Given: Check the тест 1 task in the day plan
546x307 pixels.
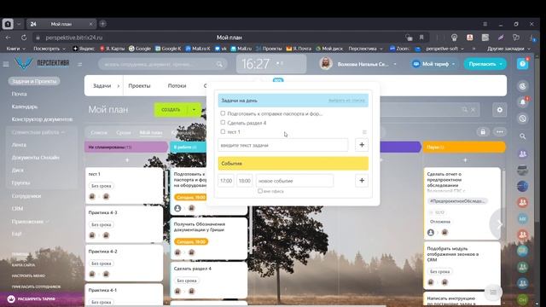Looking at the screenshot, I should [x=223, y=131].
